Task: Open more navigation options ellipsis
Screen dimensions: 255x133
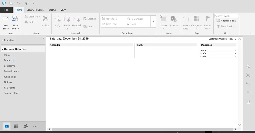Action: coord(35,126)
